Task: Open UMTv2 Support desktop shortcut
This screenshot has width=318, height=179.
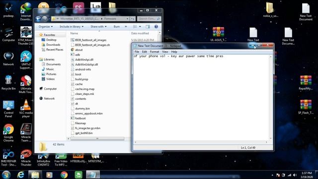Action: (x=26, y=60)
